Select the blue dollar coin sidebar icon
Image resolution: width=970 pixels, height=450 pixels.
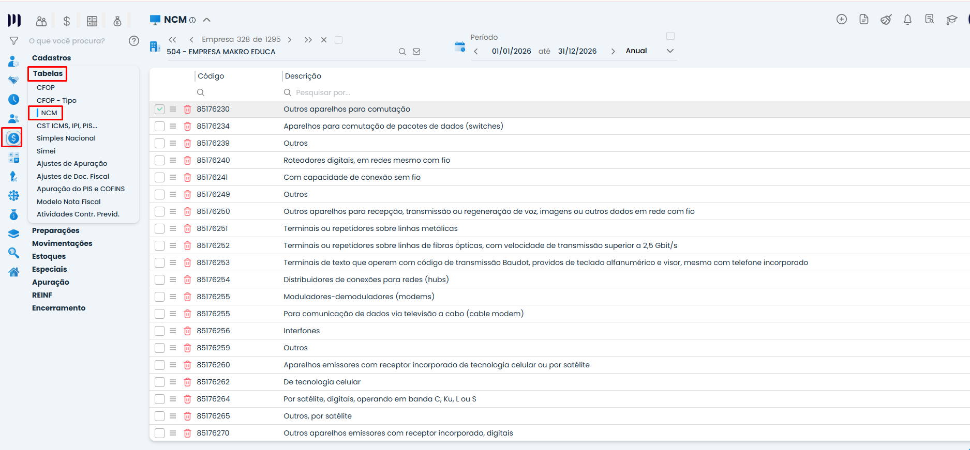(x=13, y=138)
